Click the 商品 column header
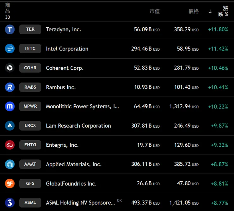 tap(8, 9)
